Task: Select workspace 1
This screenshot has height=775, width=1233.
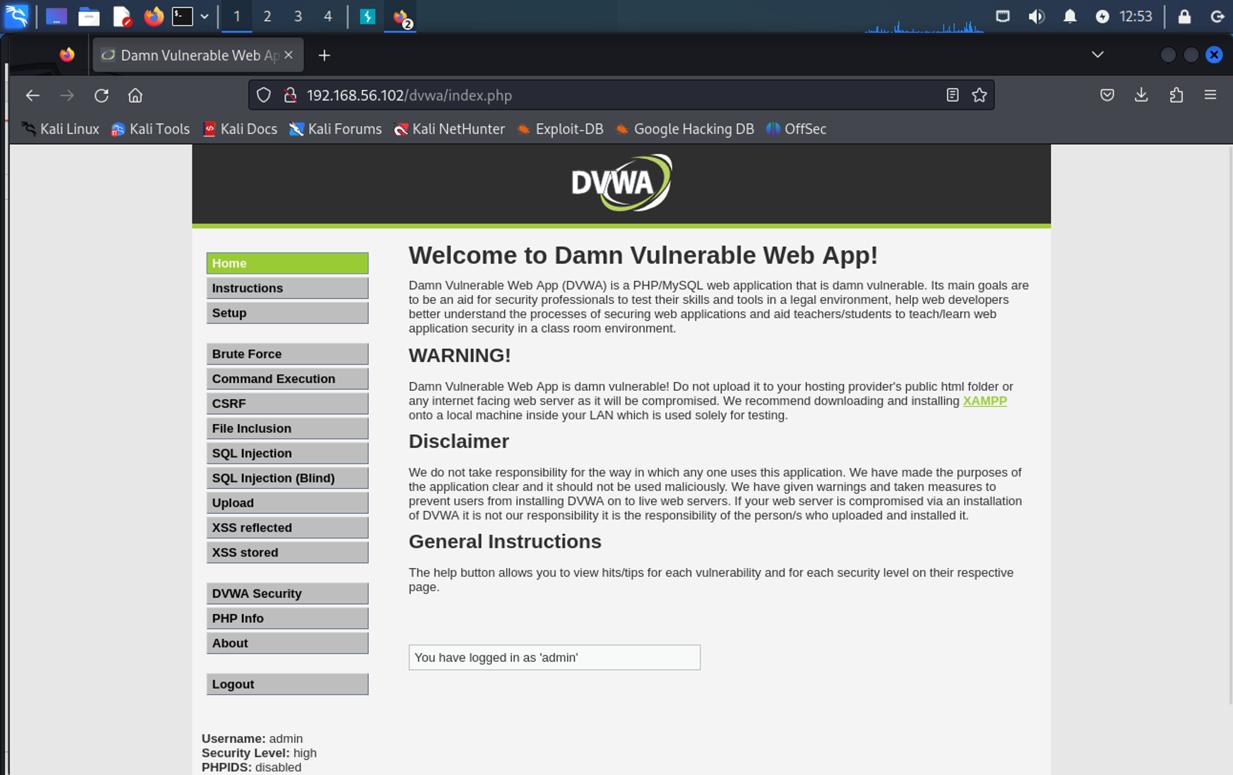Action: (237, 17)
